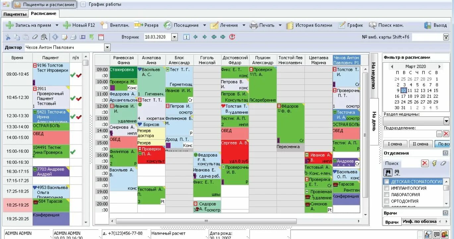Click the Внеплан. button
The image size is (454, 239).
click(115, 25)
